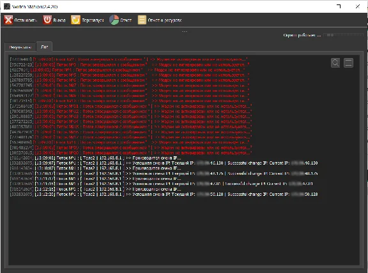The image size is (368, 273).
Task: Select the Поток №20 red log entry
Action: click(131, 153)
